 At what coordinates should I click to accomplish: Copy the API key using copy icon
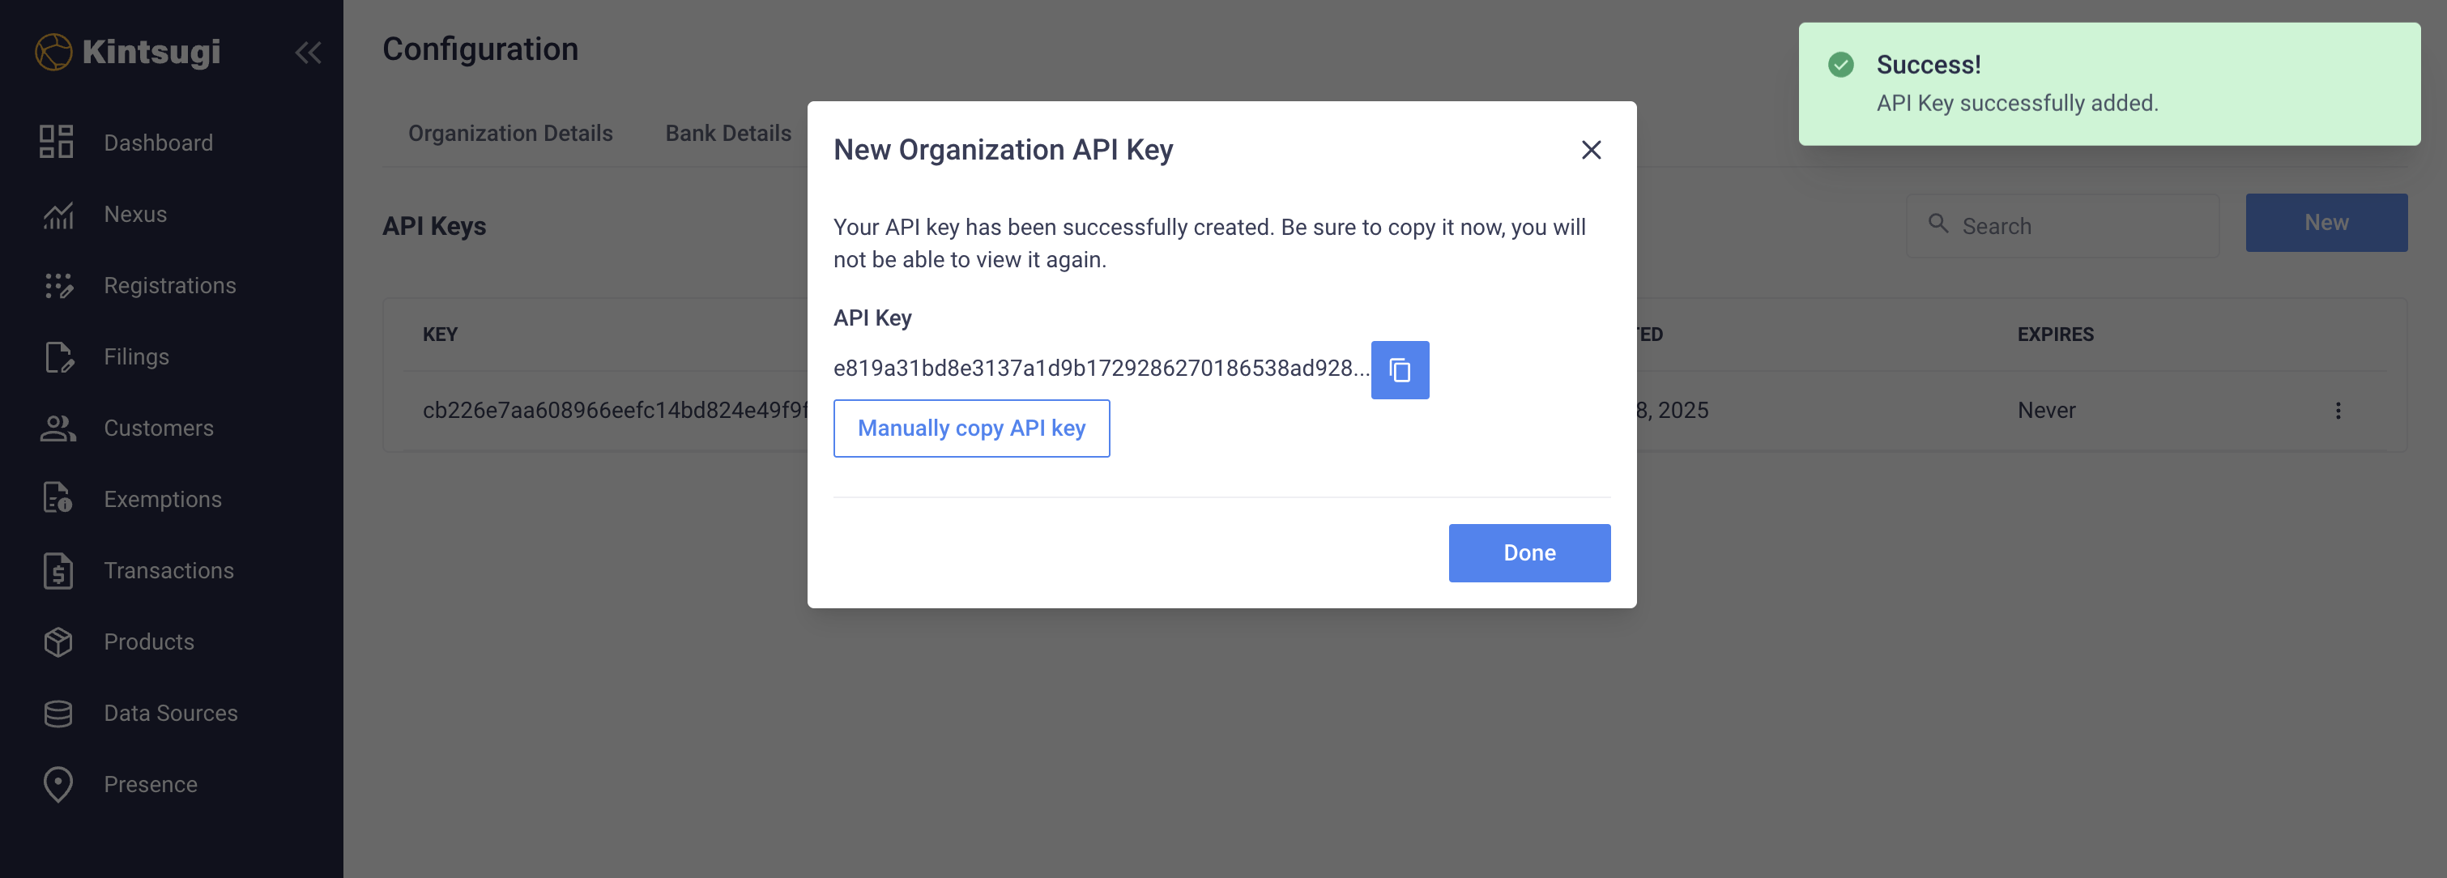1400,369
